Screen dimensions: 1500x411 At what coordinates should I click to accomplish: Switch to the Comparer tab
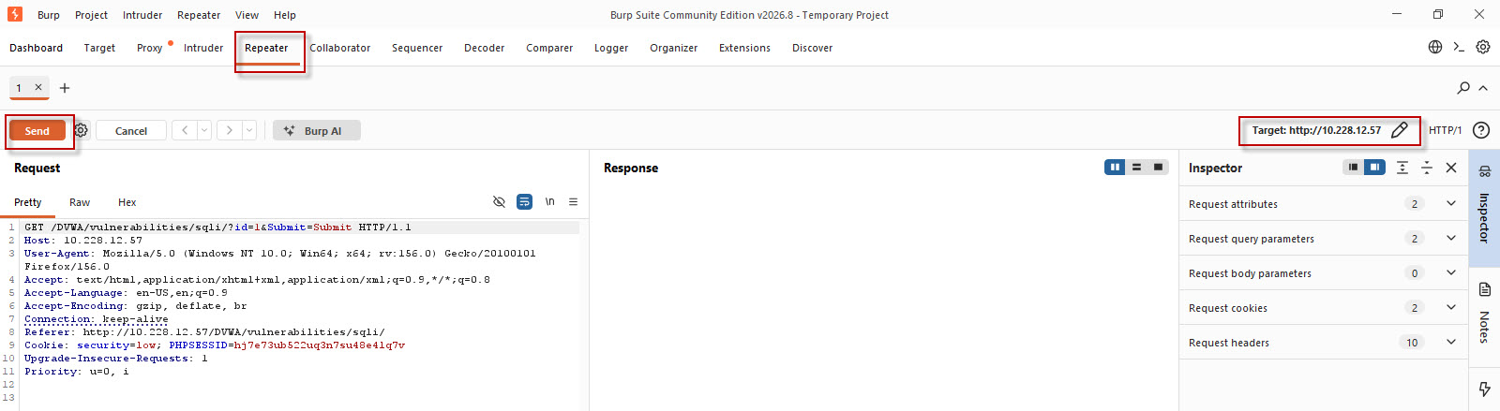(549, 48)
